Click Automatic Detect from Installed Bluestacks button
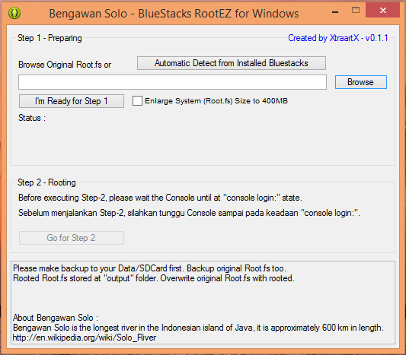406x355 pixels. pos(232,63)
